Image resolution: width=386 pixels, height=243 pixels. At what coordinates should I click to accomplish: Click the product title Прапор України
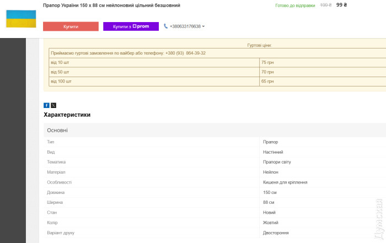coord(111,5)
